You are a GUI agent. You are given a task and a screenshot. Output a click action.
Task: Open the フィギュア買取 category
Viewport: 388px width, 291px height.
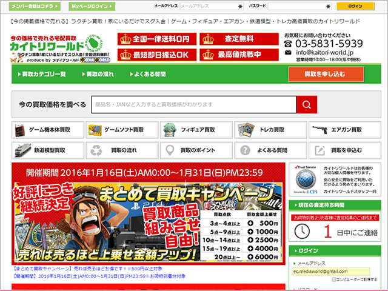(196, 130)
